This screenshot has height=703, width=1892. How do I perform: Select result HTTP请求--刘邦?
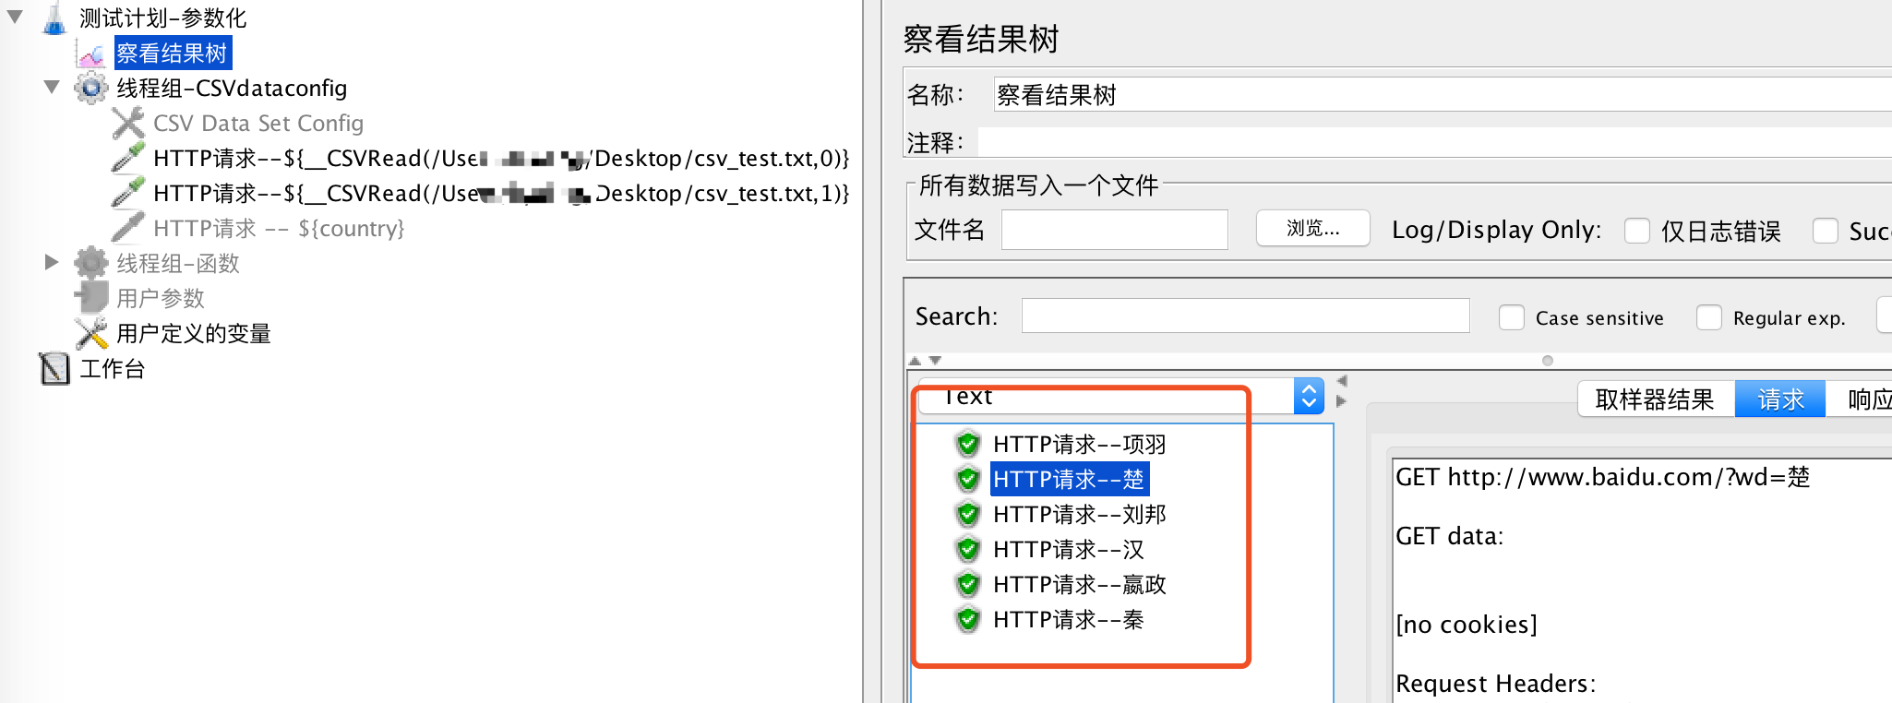click(x=1080, y=515)
